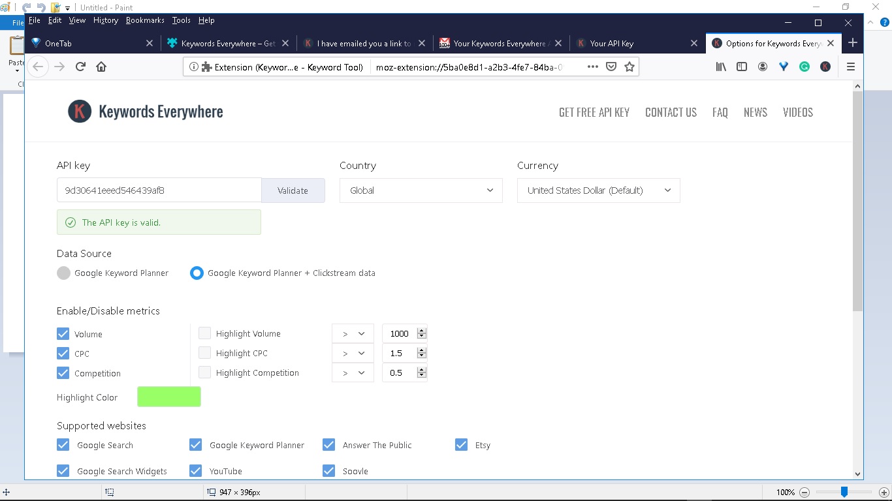Uncheck Etsy supported website
The height and width of the screenshot is (501, 892).
[x=461, y=445]
